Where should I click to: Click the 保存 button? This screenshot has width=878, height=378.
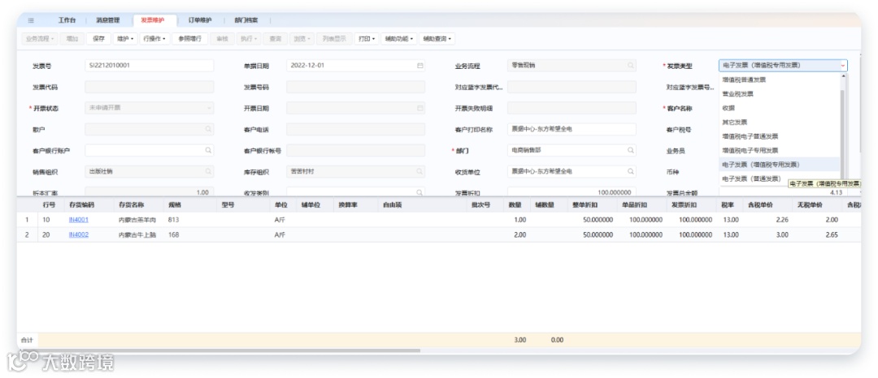tap(98, 39)
